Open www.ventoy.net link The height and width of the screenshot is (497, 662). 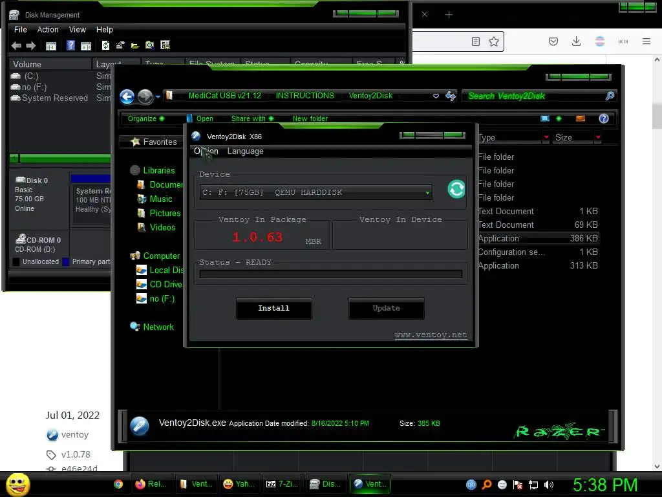pyautogui.click(x=431, y=335)
